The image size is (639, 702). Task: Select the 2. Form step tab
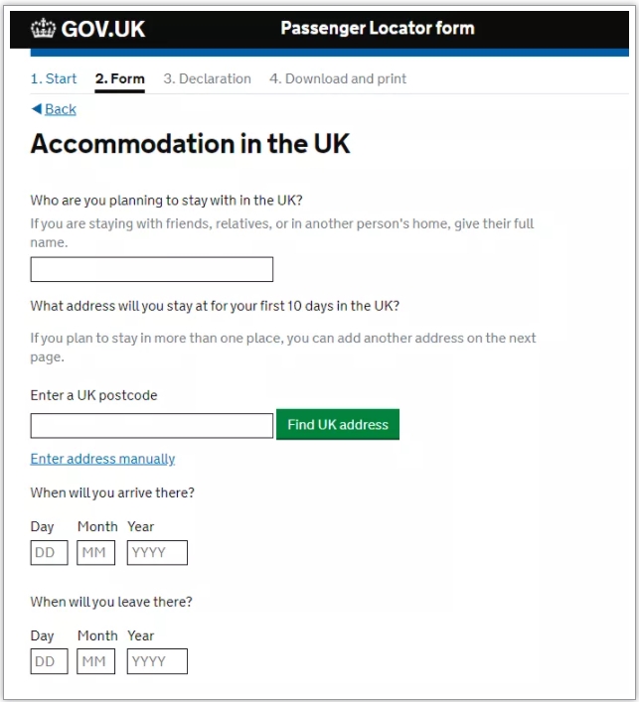(x=119, y=78)
